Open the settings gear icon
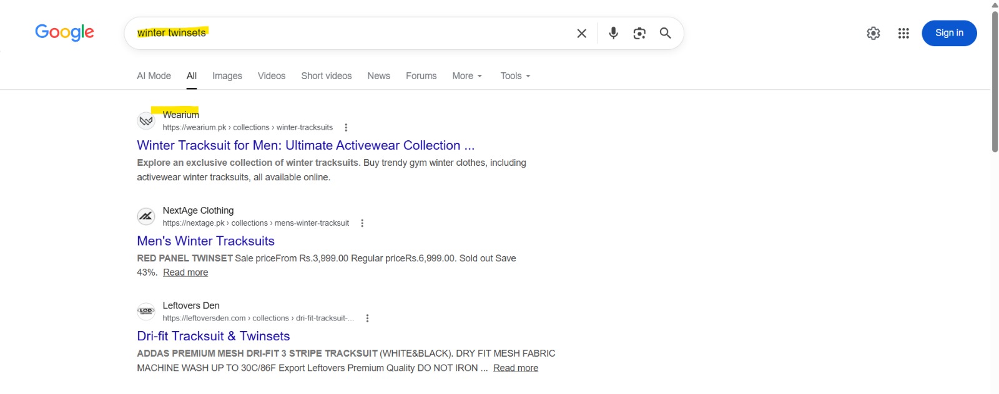999x394 pixels. coord(874,33)
